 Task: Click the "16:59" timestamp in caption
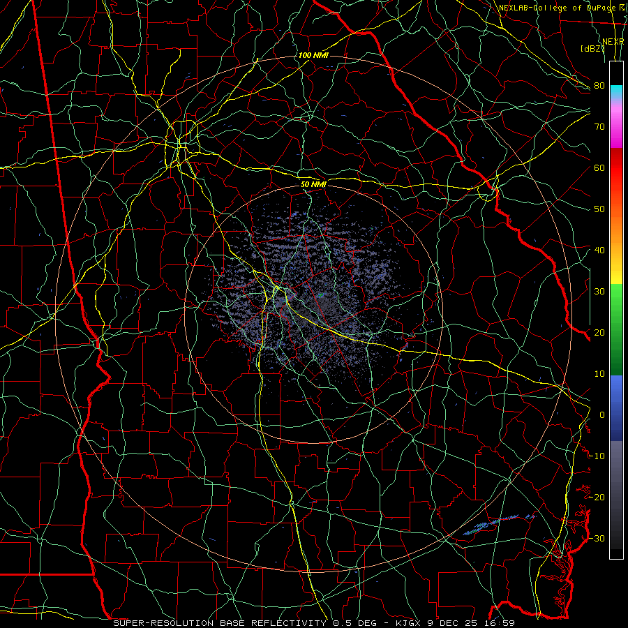click(499, 623)
